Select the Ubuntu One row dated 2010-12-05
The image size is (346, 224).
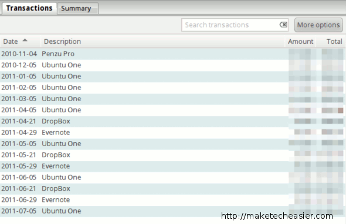click(173, 65)
